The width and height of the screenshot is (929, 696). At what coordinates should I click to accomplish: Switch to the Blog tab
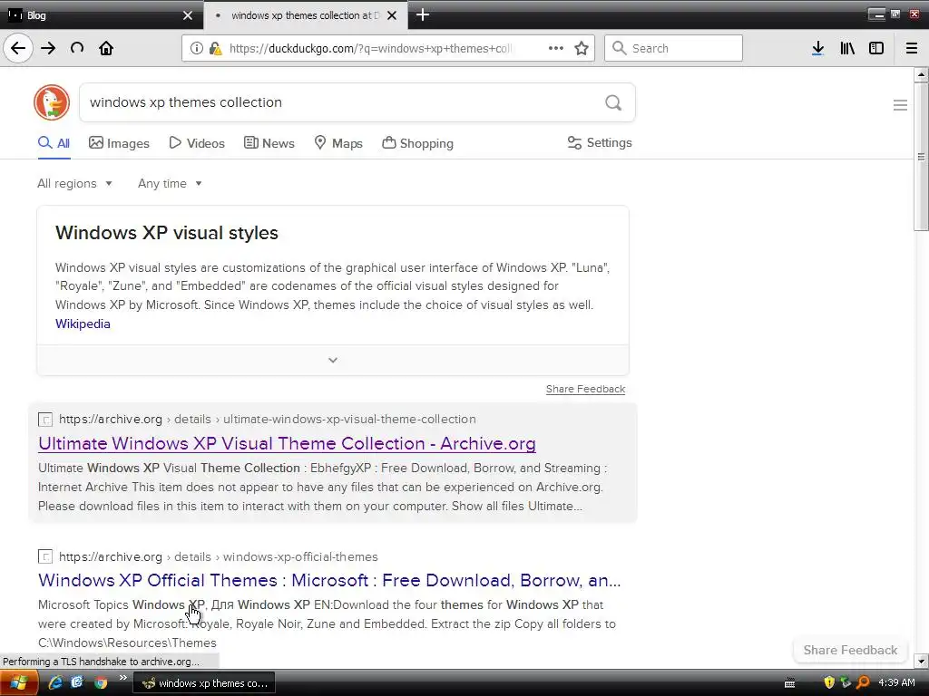pyautogui.click(x=101, y=15)
